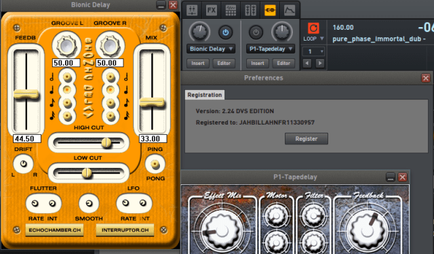
Task: Select sixteenth note on left delay channel
Action: (x=67, y=116)
